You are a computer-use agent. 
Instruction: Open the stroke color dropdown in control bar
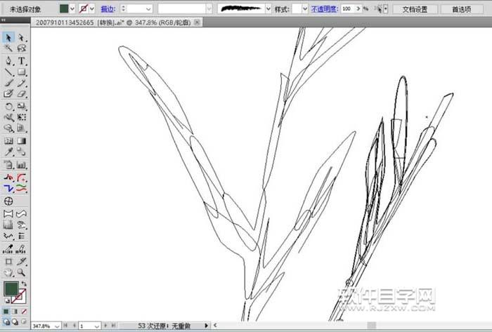92,9
